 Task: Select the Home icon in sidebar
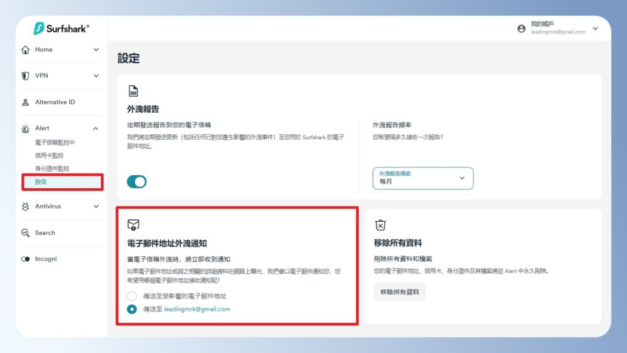24,50
